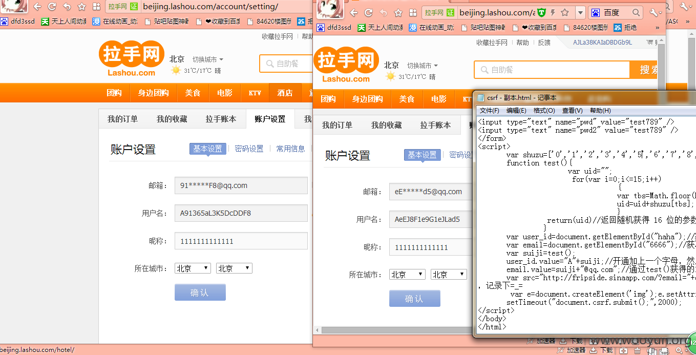Click favorites star in left browser toolbar
This screenshot has width=696, height=355.
click(x=81, y=7)
